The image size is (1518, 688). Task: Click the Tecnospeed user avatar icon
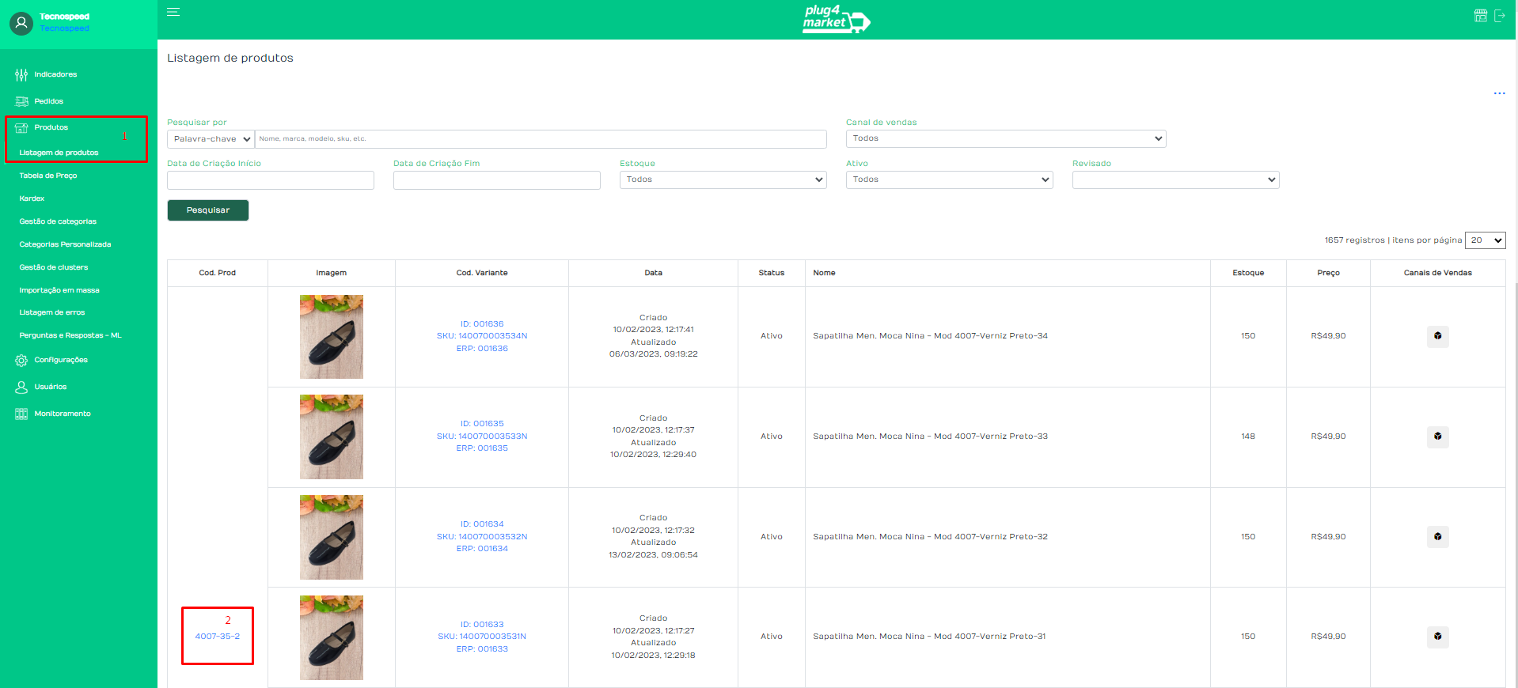(21, 23)
